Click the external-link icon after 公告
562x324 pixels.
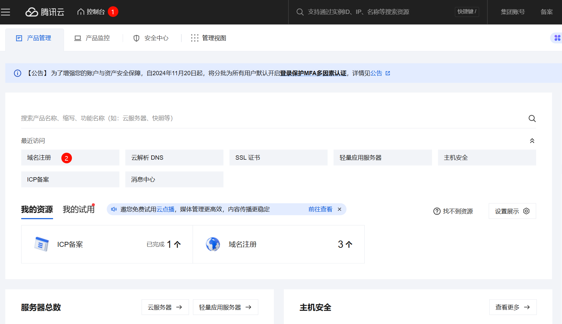[x=388, y=73]
